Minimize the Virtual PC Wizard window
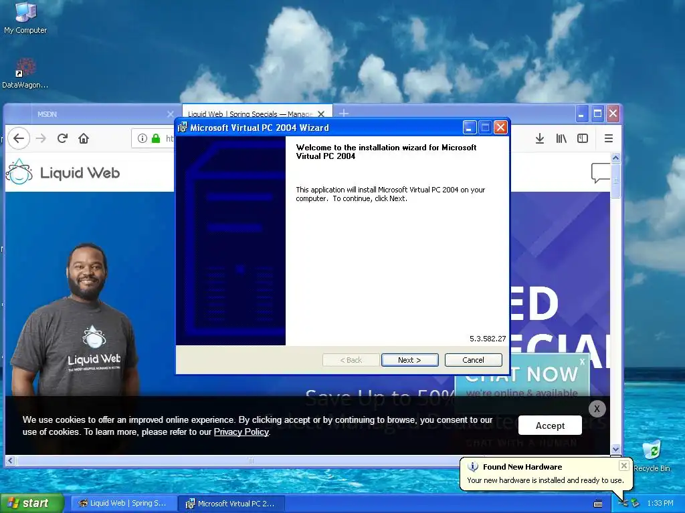685x513 pixels. [x=469, y=128]
